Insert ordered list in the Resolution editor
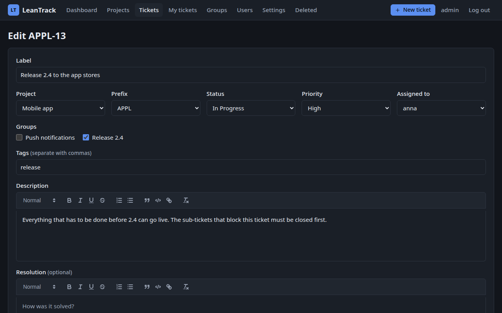Screen dimensions: 502x313 [x=119, y=287]
